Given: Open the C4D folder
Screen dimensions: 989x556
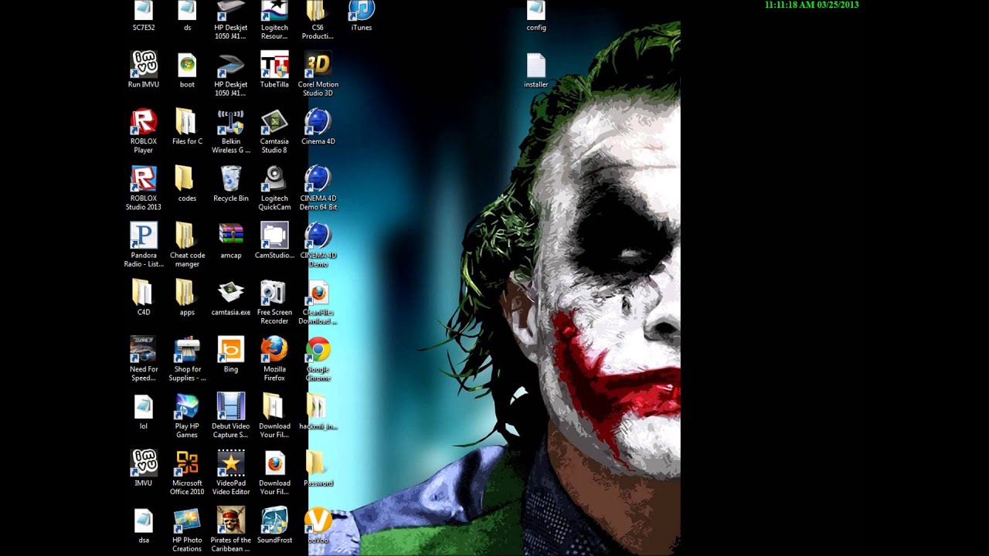Looking at the screenshot, I should (144, 297).
